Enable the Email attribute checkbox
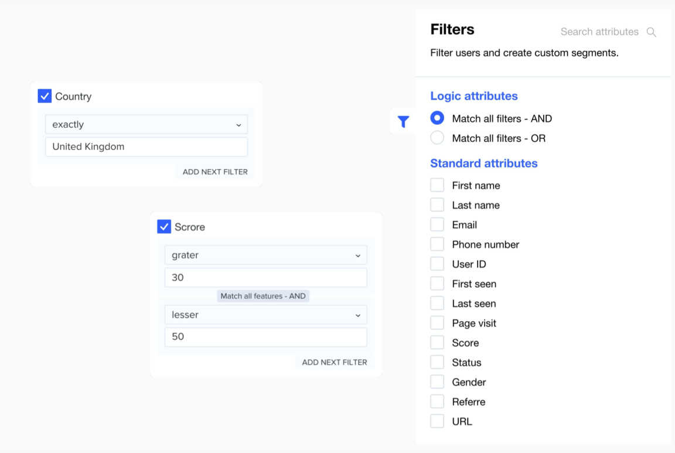Viewport: 675px width, 453px height. coord(437,225)
